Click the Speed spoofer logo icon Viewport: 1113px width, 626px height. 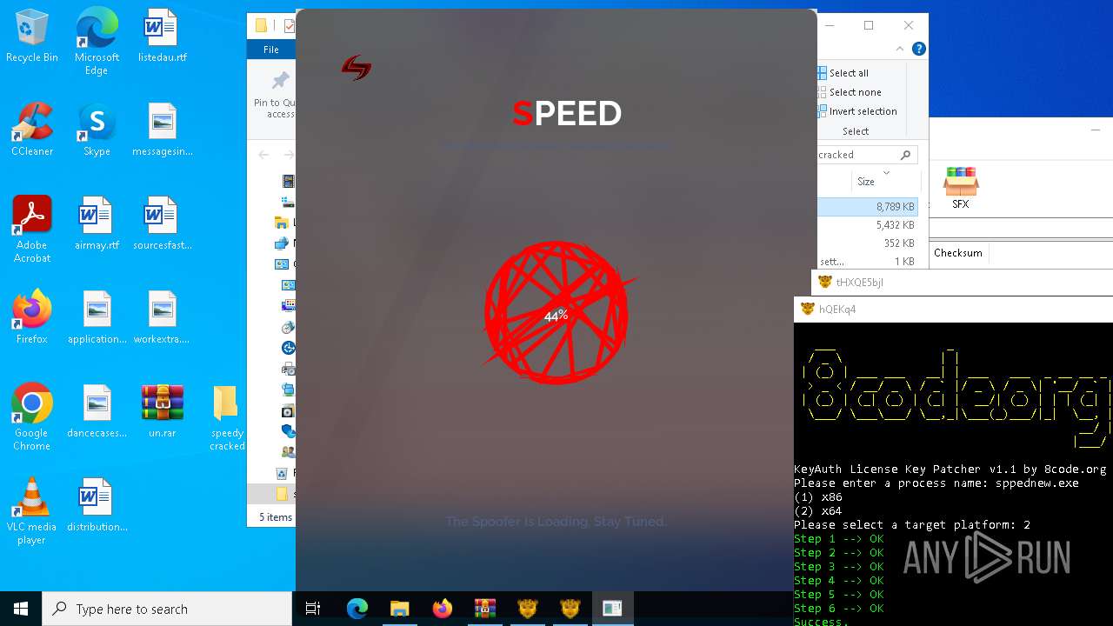click(357, 67)
